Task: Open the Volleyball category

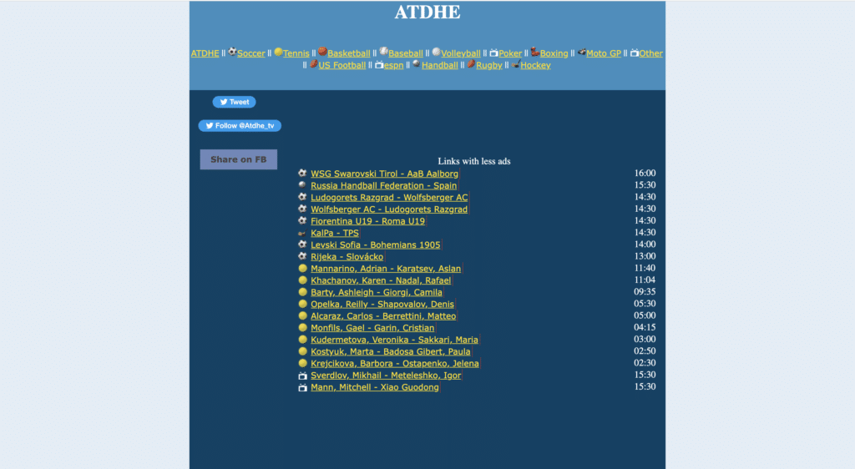Action: (461, 53)
